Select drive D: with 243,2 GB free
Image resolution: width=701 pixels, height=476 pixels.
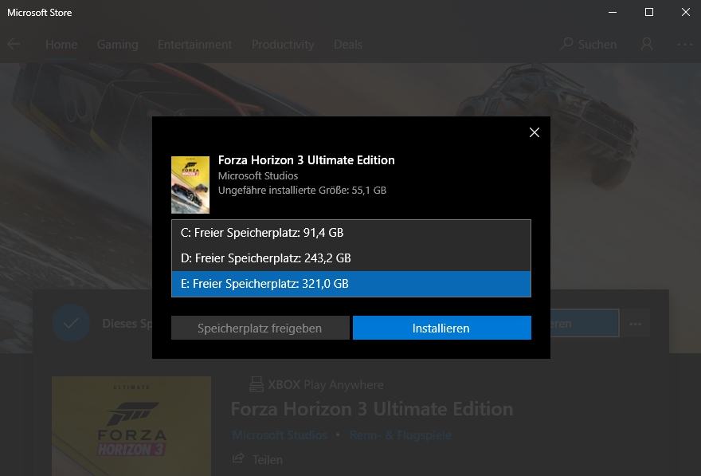(x=351, y=258)
